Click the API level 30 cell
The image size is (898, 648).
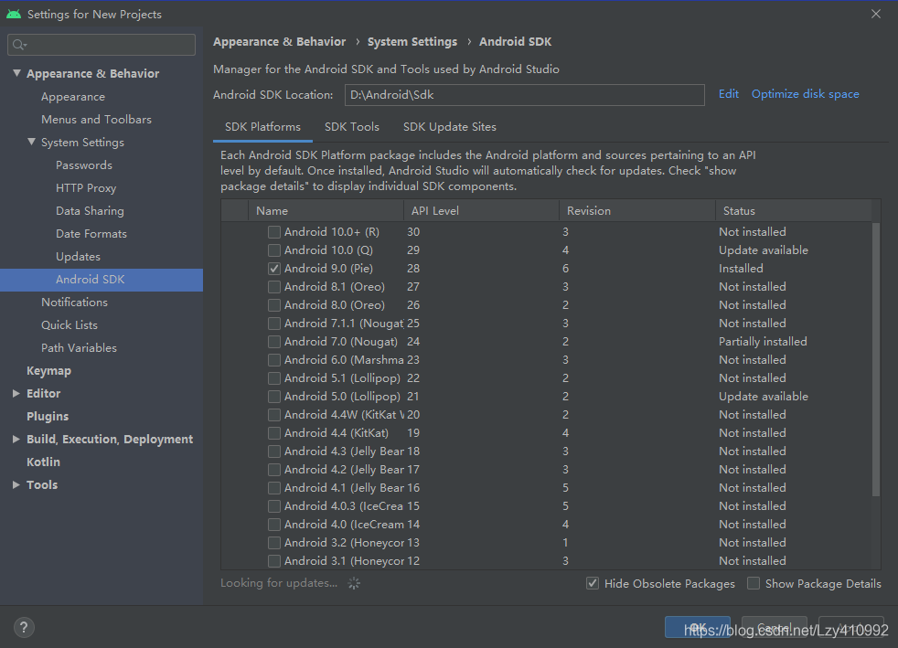pyautogui.click(x=413, y=232)
